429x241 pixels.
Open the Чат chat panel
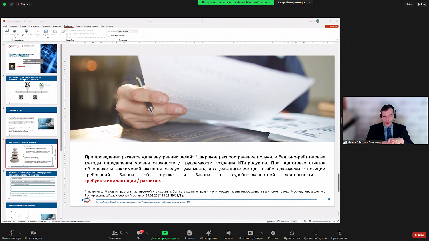pos(139,235)
